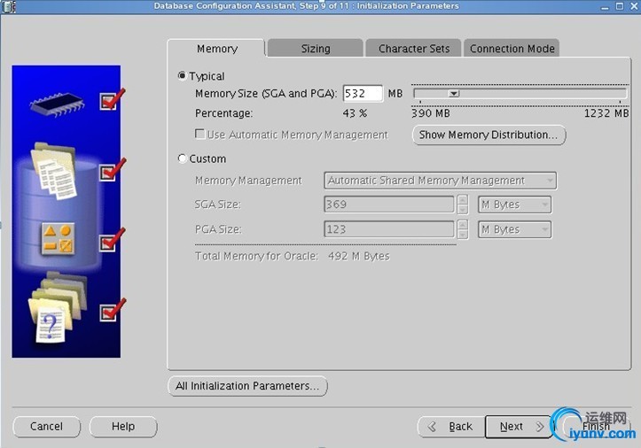
Task: Open Help
Action: [123, 427]
